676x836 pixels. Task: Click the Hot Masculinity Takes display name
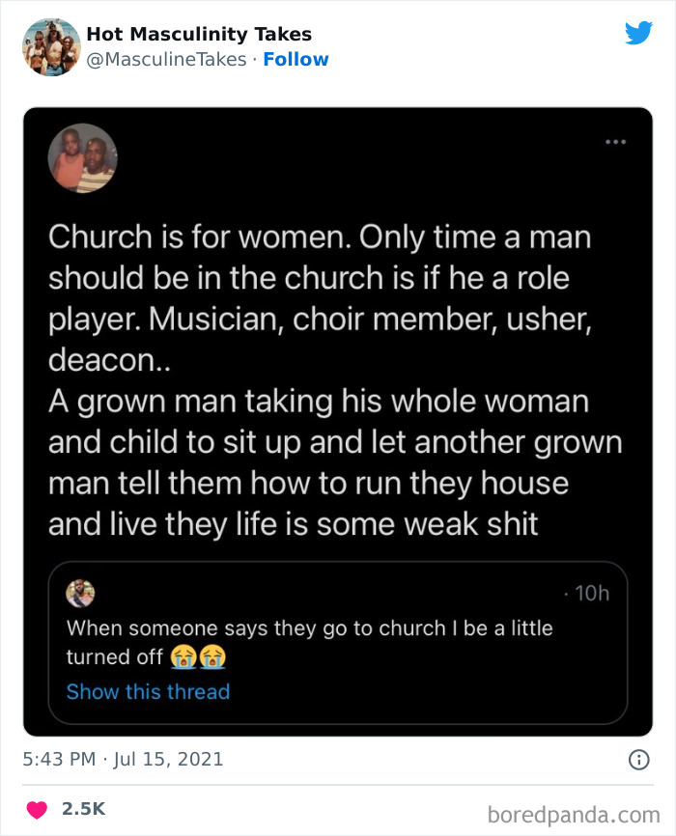tap(198, 33)
